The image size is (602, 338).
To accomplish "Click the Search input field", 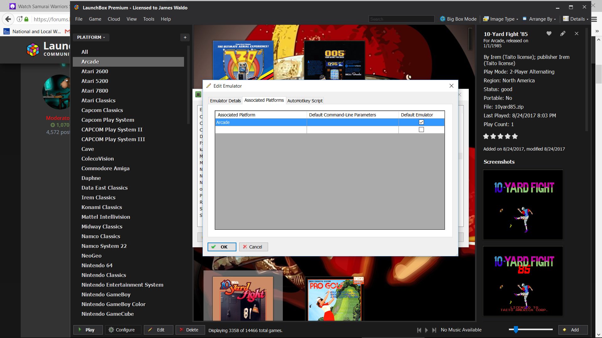I will [x=401, y=19].
